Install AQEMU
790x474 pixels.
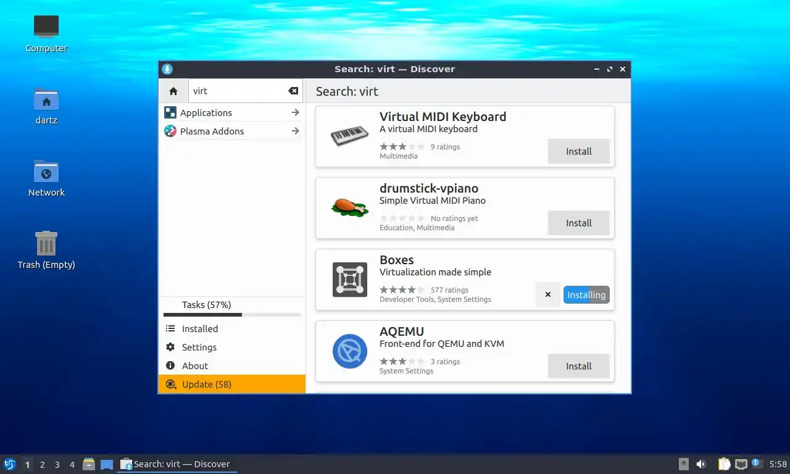pyautogui.click(x=579, y=366)
